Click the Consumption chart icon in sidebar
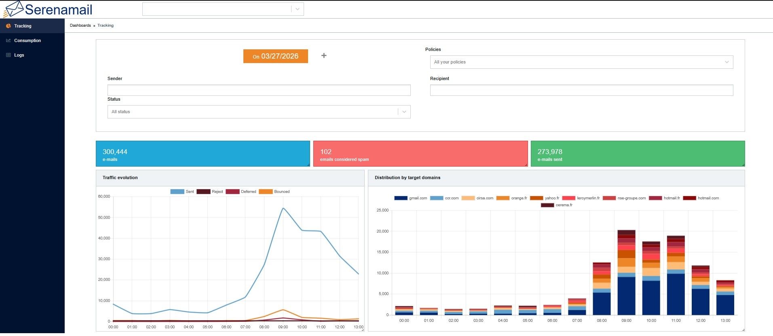Image resolution: width=773 pixels, height=336 pixels. (8, 40)
